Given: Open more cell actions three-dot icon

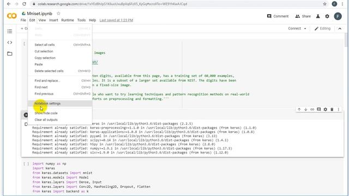Looking at the screenshot, I should point(338,109).
